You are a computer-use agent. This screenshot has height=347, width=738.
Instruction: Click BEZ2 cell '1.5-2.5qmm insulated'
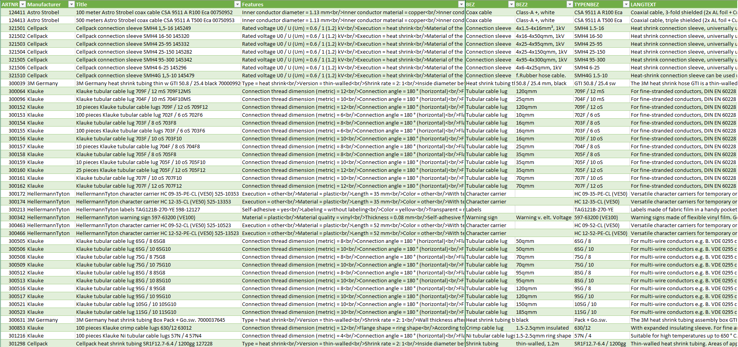click(x=544, y=328)
